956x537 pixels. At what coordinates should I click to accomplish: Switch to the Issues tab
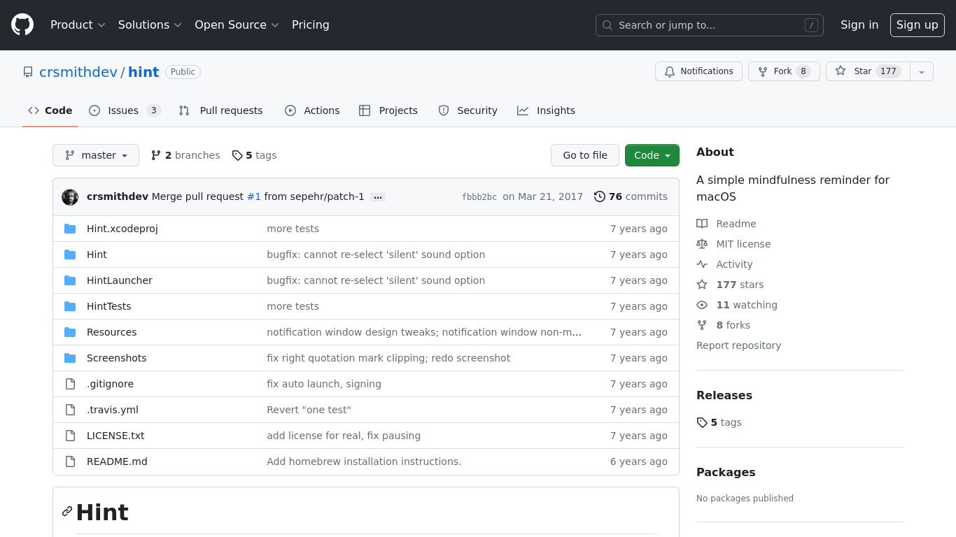tap(125, 110)
